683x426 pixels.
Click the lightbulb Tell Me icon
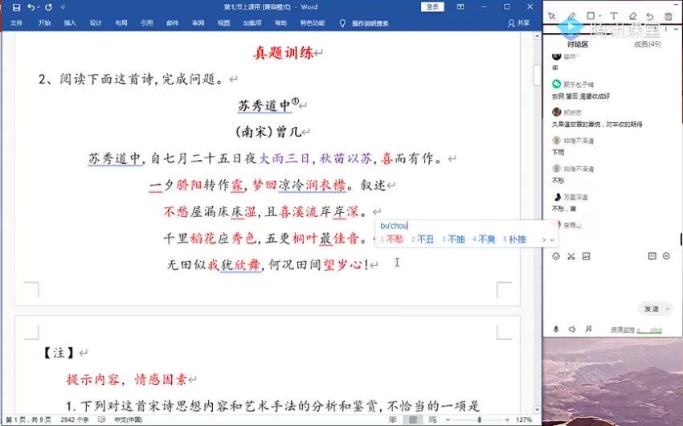point(342,23)
